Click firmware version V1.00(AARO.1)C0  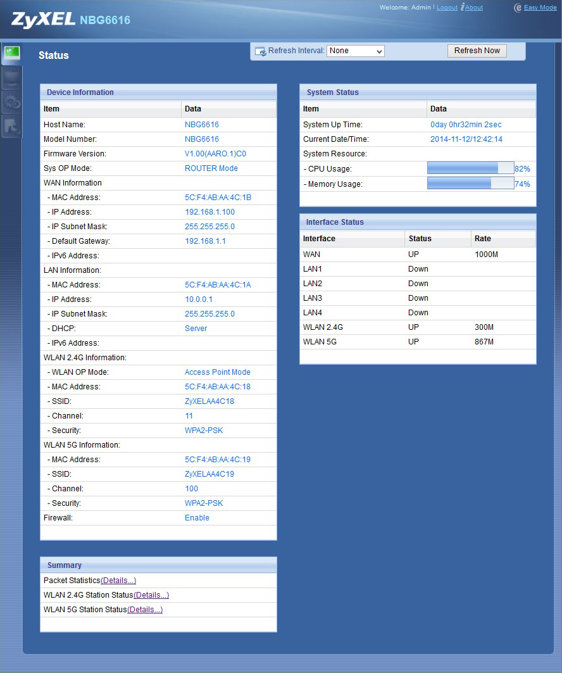[215, 154]
